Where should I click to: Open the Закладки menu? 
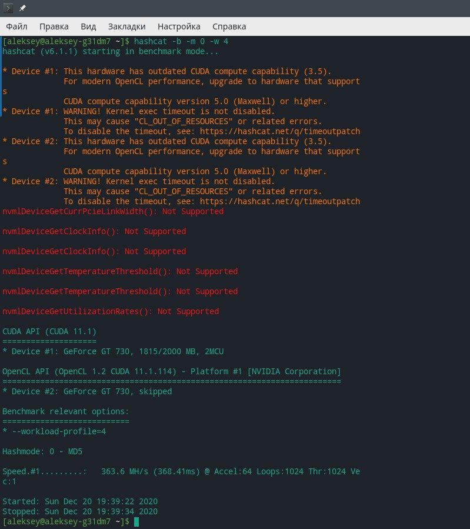click(x=127, y=26)
